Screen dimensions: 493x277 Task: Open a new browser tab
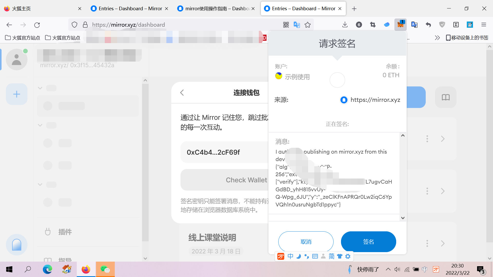pyautogui.click(x=354, y=9)
